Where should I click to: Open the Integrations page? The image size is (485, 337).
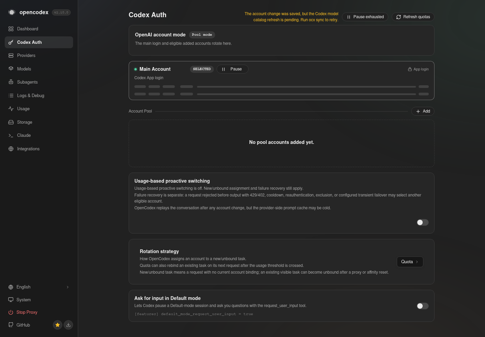[39, 149]
